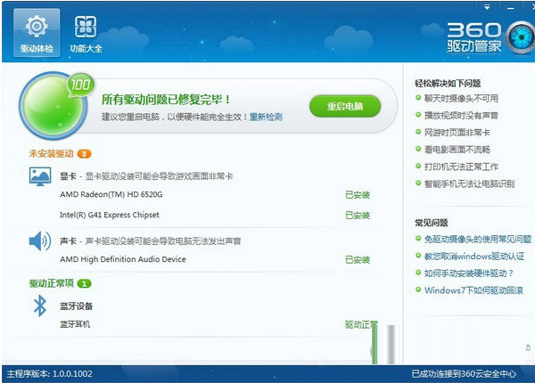Select the 蓝牙耳机 entry
Viewport: 535px width, 383px height.
75,324
